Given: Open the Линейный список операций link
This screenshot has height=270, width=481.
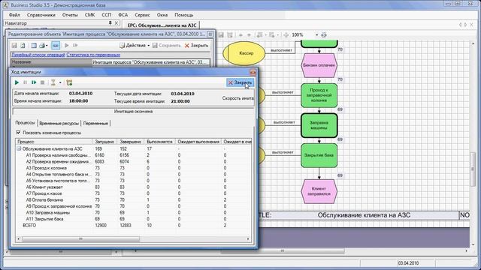Looking at the screenshot, I should click(38, 55).
